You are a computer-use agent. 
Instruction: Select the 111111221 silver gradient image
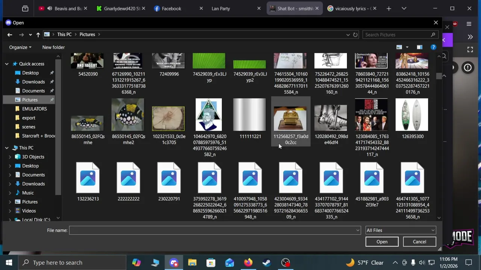click(250, 115)
